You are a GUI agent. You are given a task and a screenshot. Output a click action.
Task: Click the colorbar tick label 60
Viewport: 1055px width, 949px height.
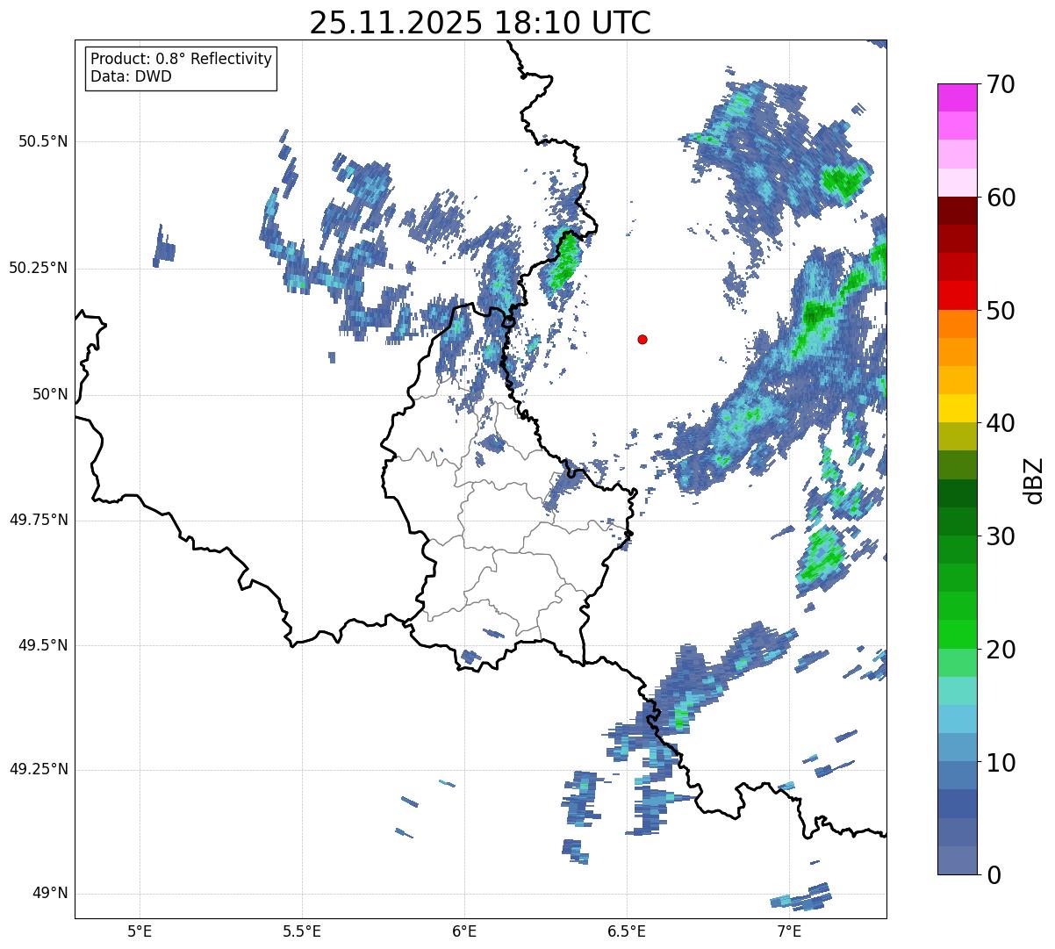coord(1000,198)
